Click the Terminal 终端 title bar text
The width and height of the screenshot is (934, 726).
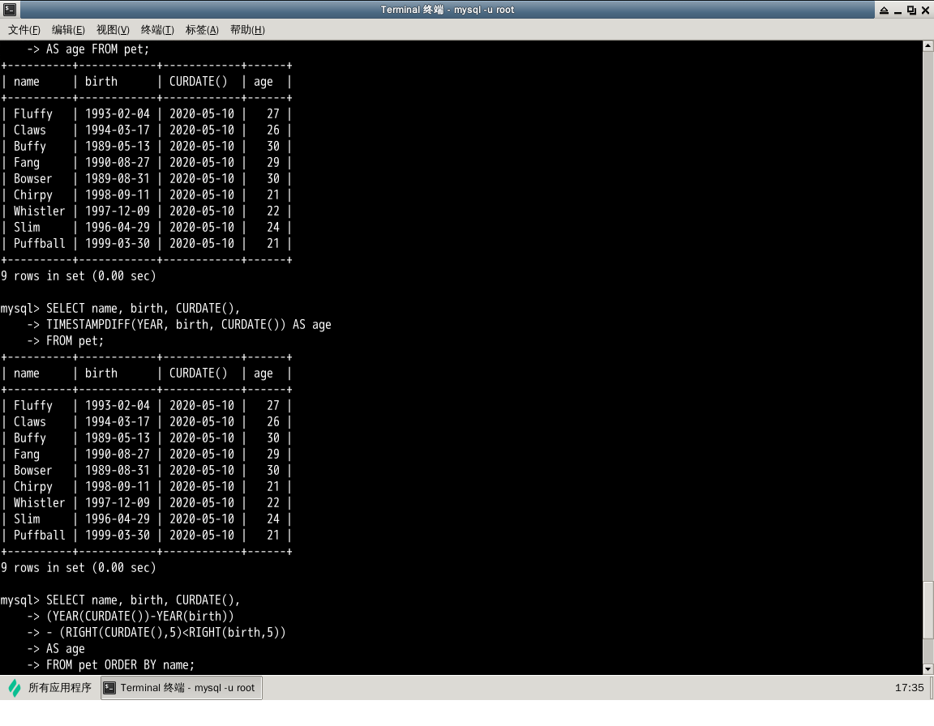click(447, 10)
